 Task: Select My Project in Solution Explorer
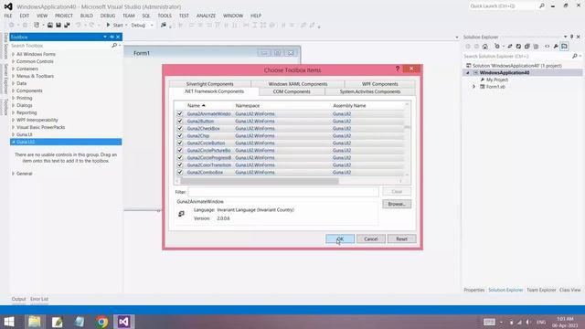click(x=496, y=80)
